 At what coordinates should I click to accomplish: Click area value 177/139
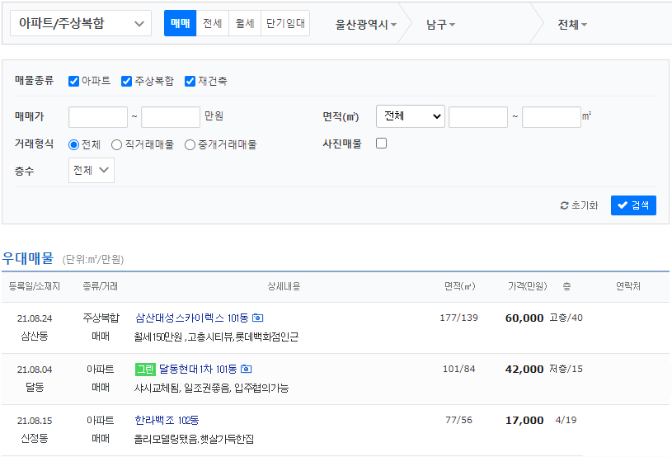[459, 318]
